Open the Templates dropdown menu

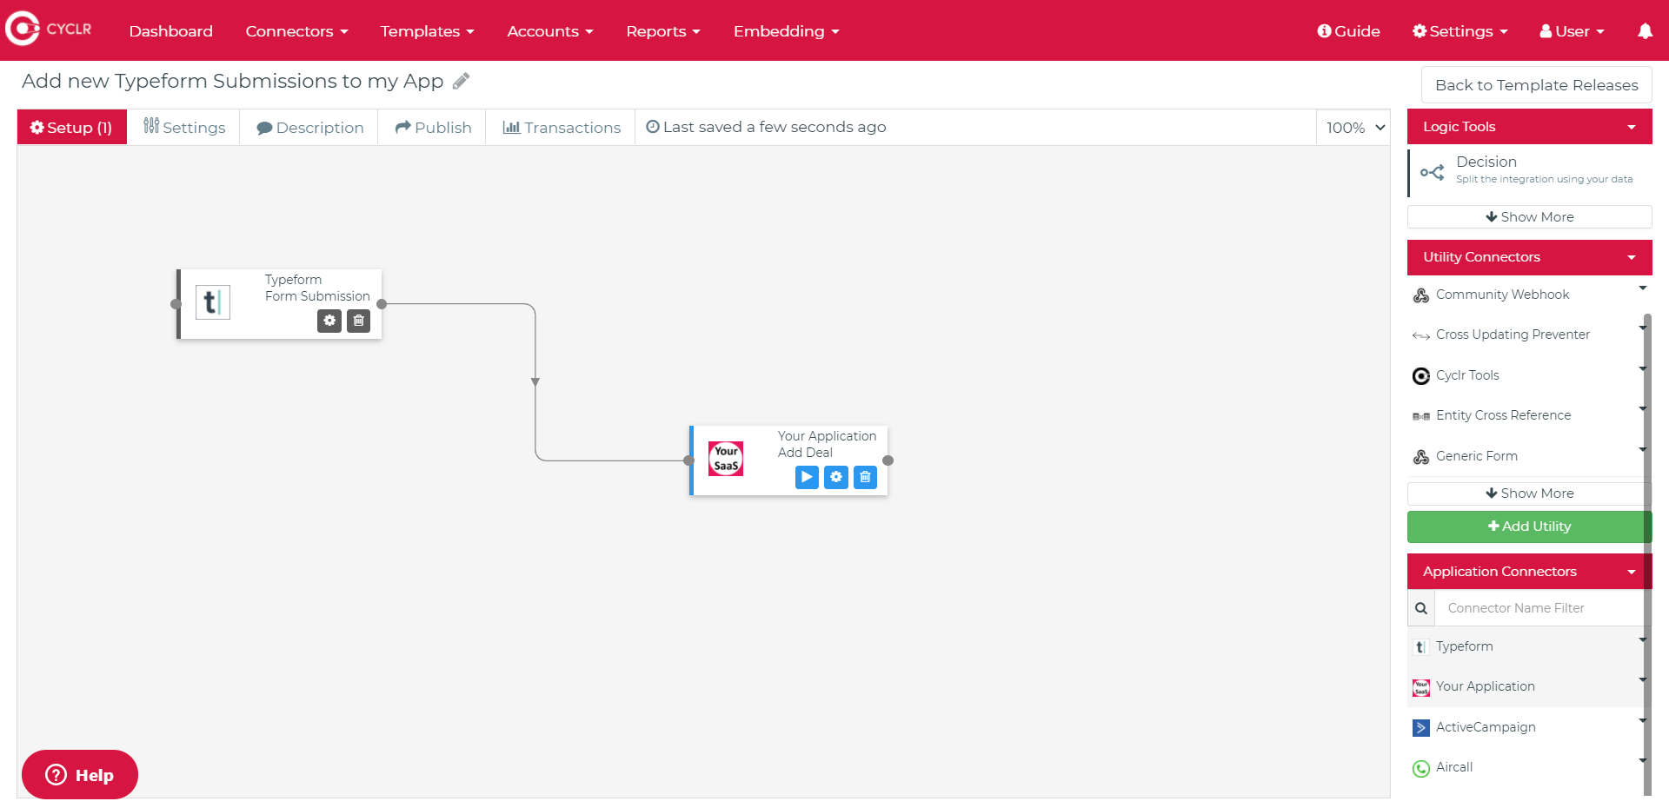427,31
